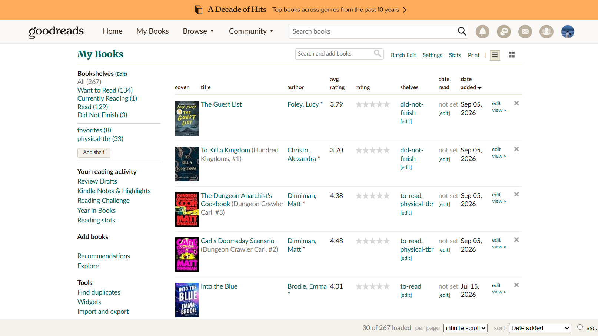Viewport: 598px width, 336px height.
Task: Sort by the avg rating column header
Action: pos(337,83)
